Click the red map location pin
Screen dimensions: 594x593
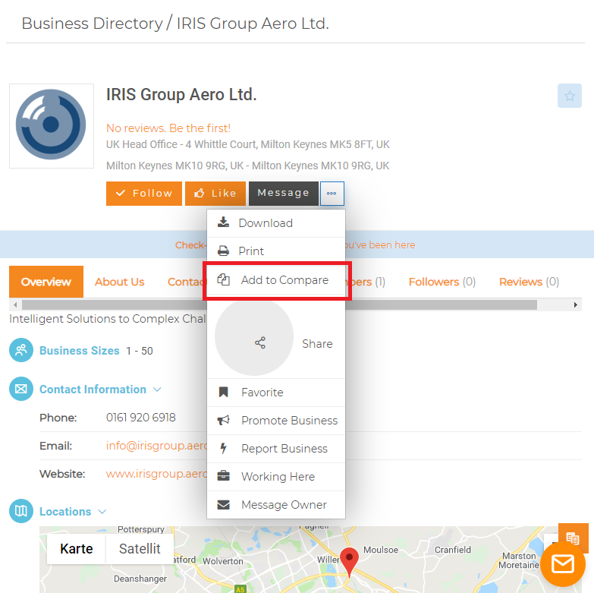click(349, 563)
